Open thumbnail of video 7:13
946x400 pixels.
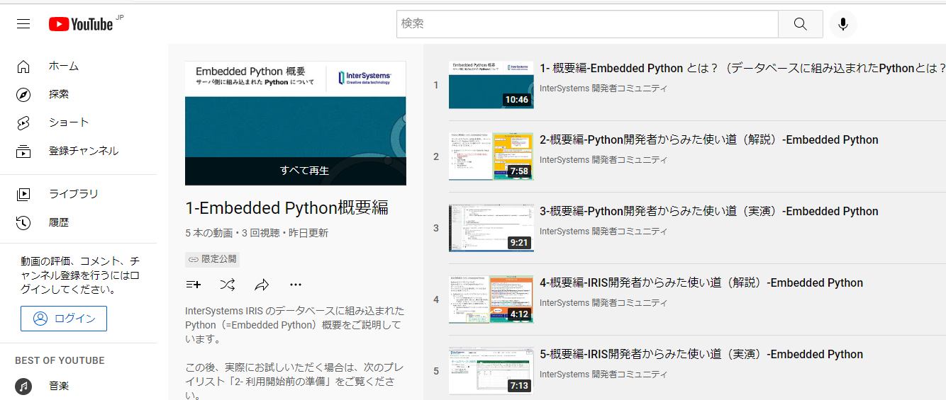tap(491, 371)
